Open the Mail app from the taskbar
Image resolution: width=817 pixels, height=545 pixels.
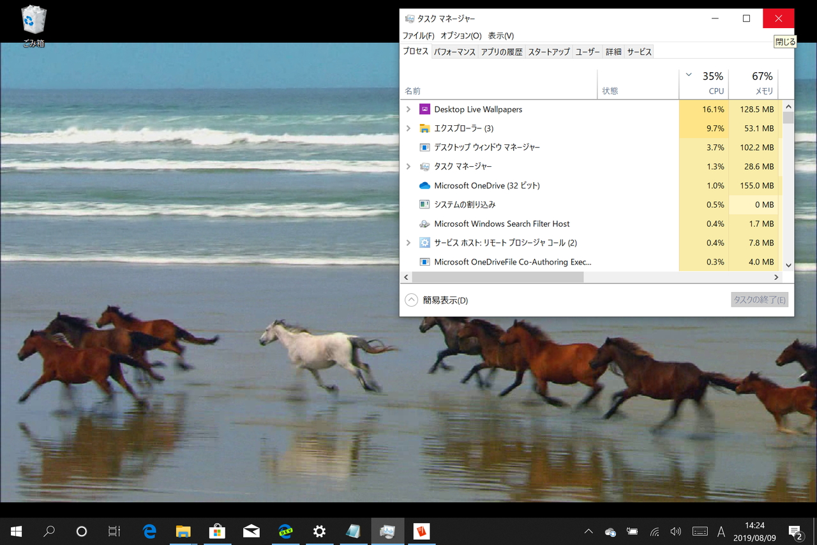(251, 531)
